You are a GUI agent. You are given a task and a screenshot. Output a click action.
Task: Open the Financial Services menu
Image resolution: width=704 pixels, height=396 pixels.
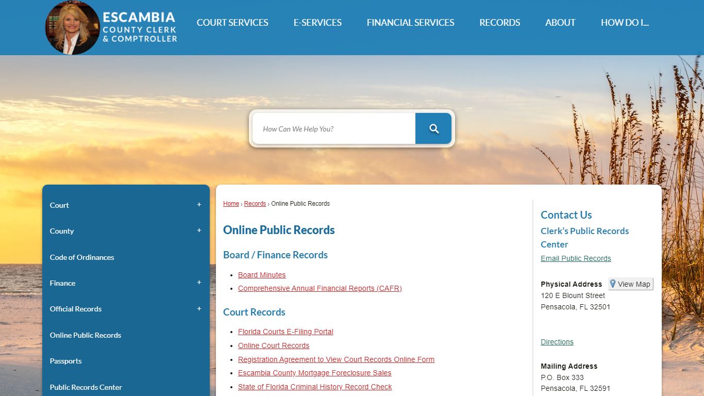coord(411,23)
